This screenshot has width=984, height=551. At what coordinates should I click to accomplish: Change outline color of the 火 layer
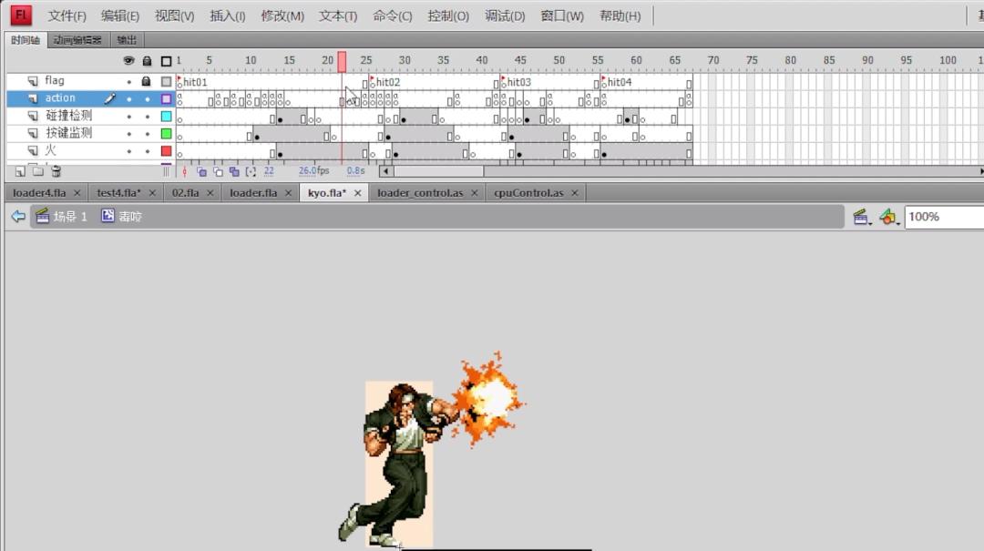point(164,151)
